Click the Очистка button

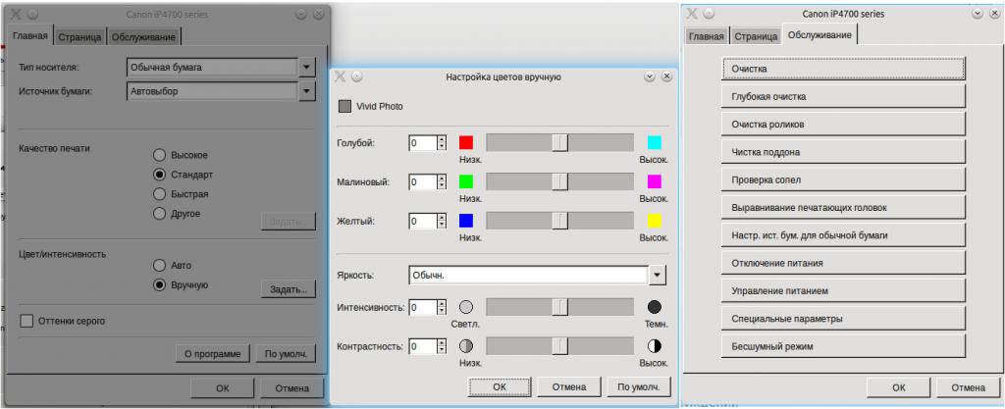[x=843, y=69]
